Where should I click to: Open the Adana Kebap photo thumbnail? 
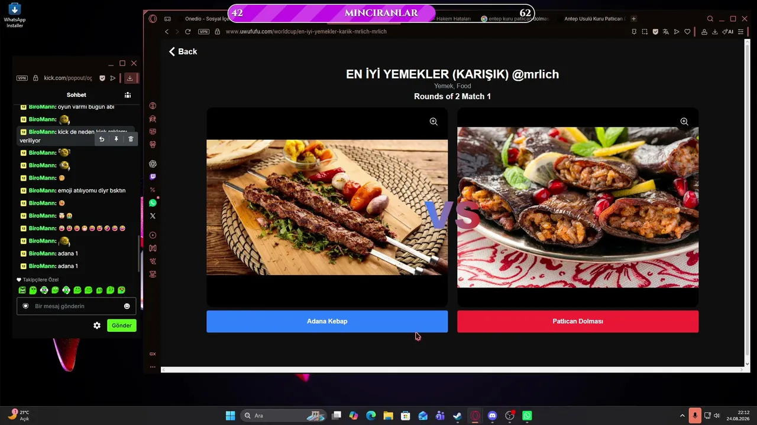coord(327,207)
